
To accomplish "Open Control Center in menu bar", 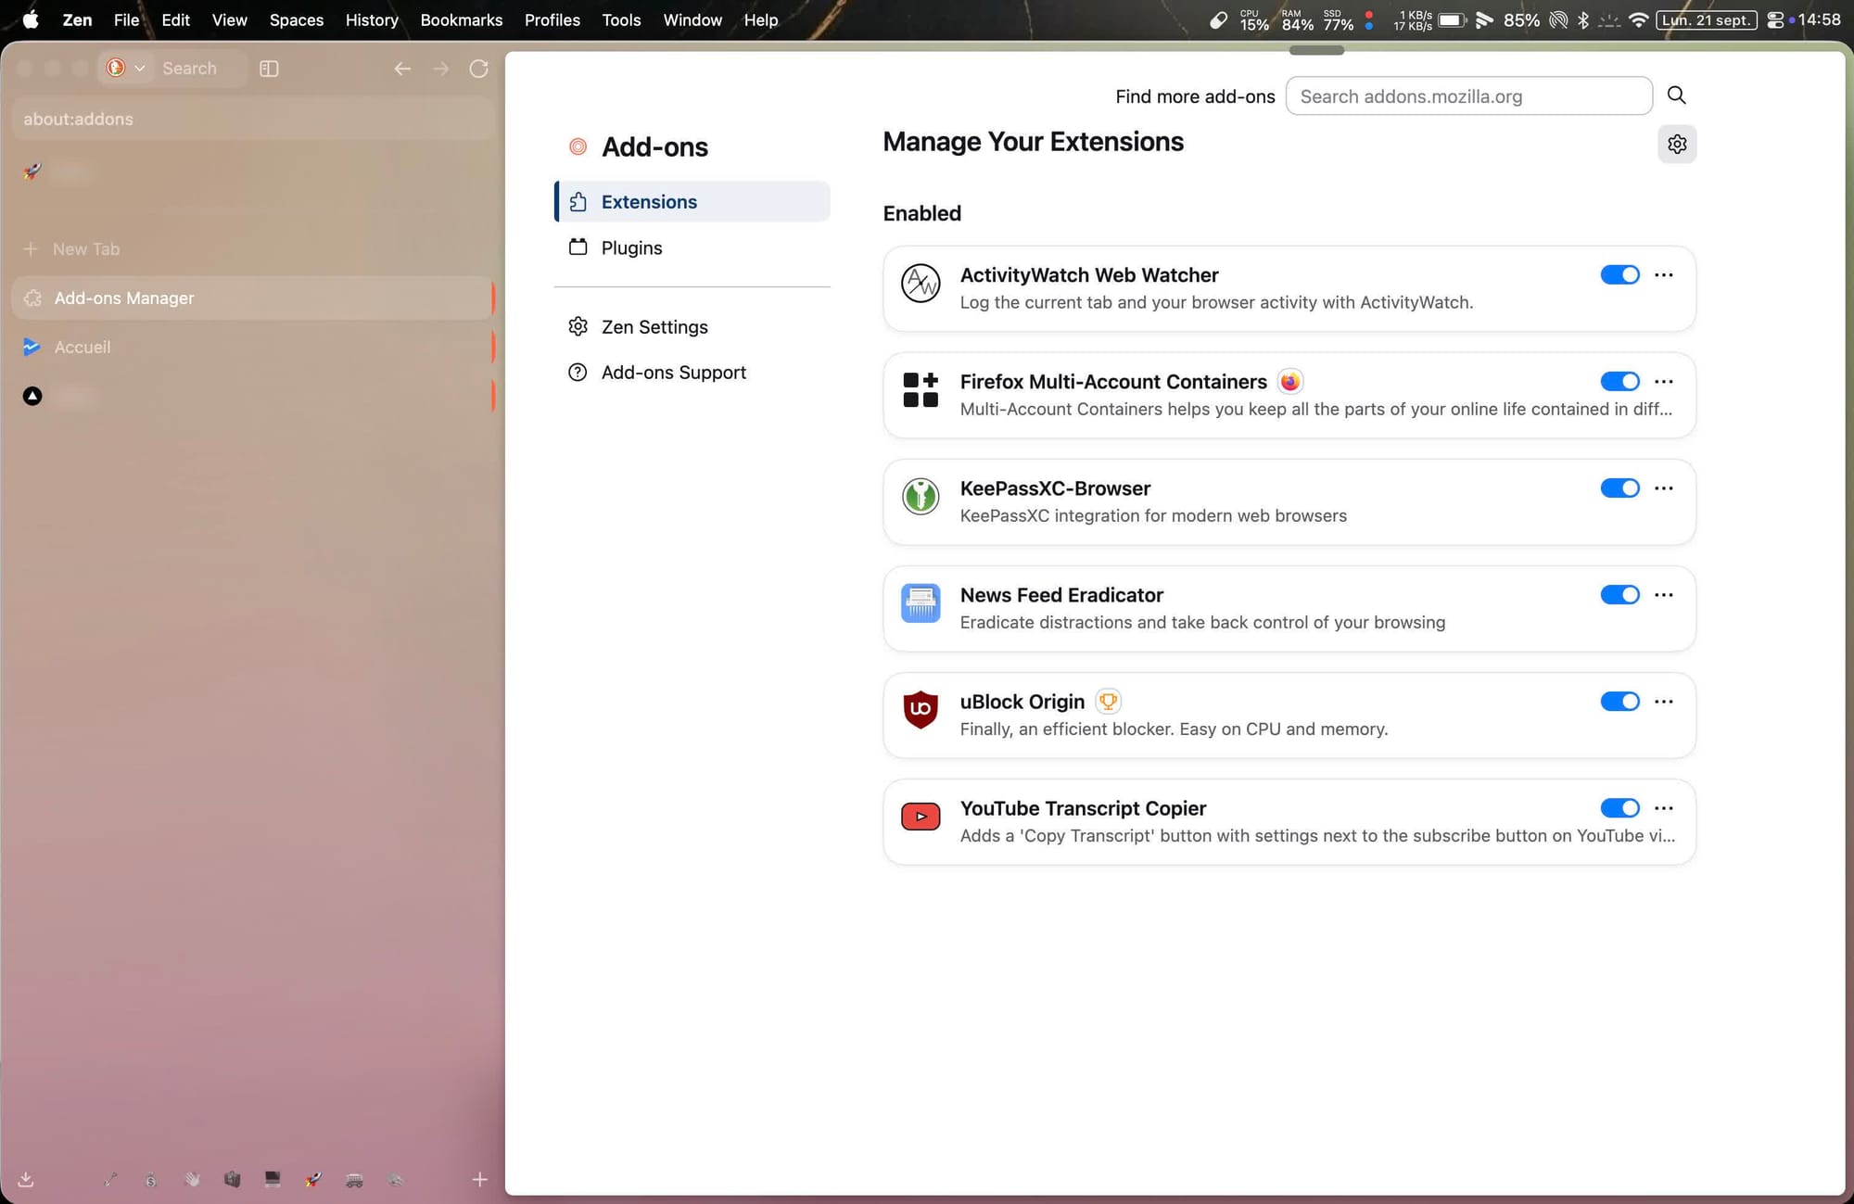I will (1775, 19).
